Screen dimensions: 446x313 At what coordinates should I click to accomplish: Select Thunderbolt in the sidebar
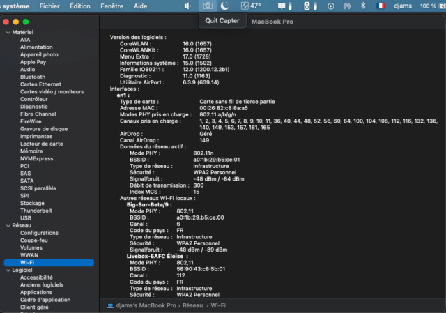tap(36, 211)
